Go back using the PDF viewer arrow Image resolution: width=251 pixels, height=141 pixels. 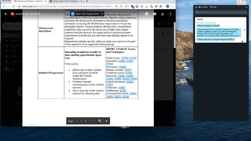point(6,14)
